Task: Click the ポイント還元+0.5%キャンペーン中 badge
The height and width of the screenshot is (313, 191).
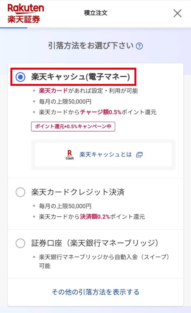Action: click(73, 127)
